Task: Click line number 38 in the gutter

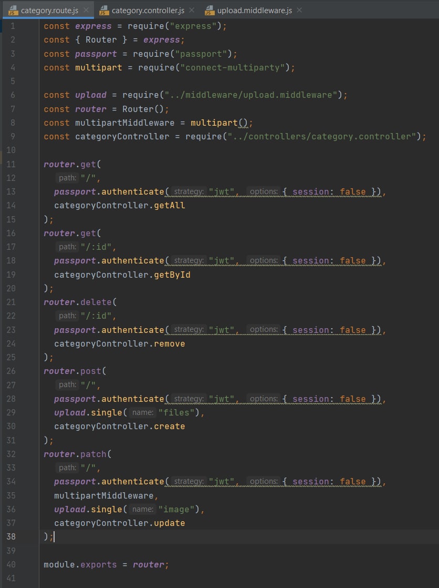Action: tap(11, 536)
